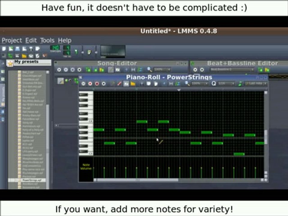288x216 pixels.
Task: Toggle auto-scrolling in the Piano-Roll
Action: (x=164, y=84)
